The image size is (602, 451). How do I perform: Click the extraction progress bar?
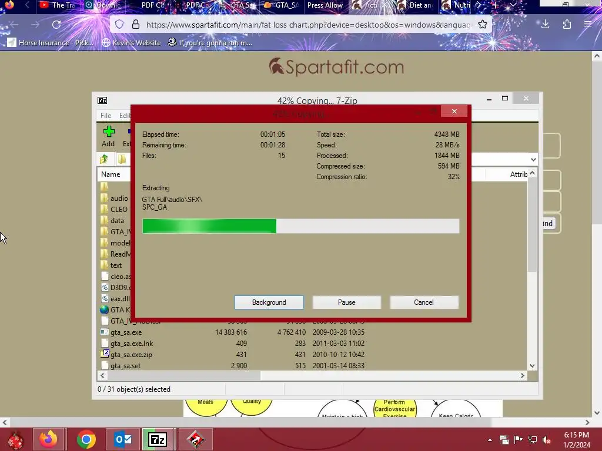[300, 226]
